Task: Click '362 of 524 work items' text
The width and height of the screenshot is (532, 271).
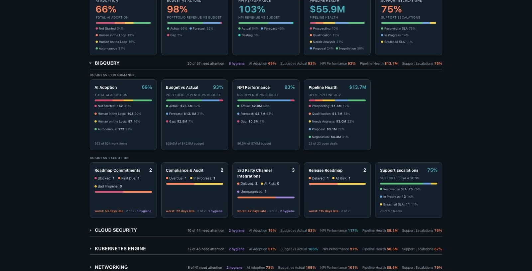Action: (111, 144)
